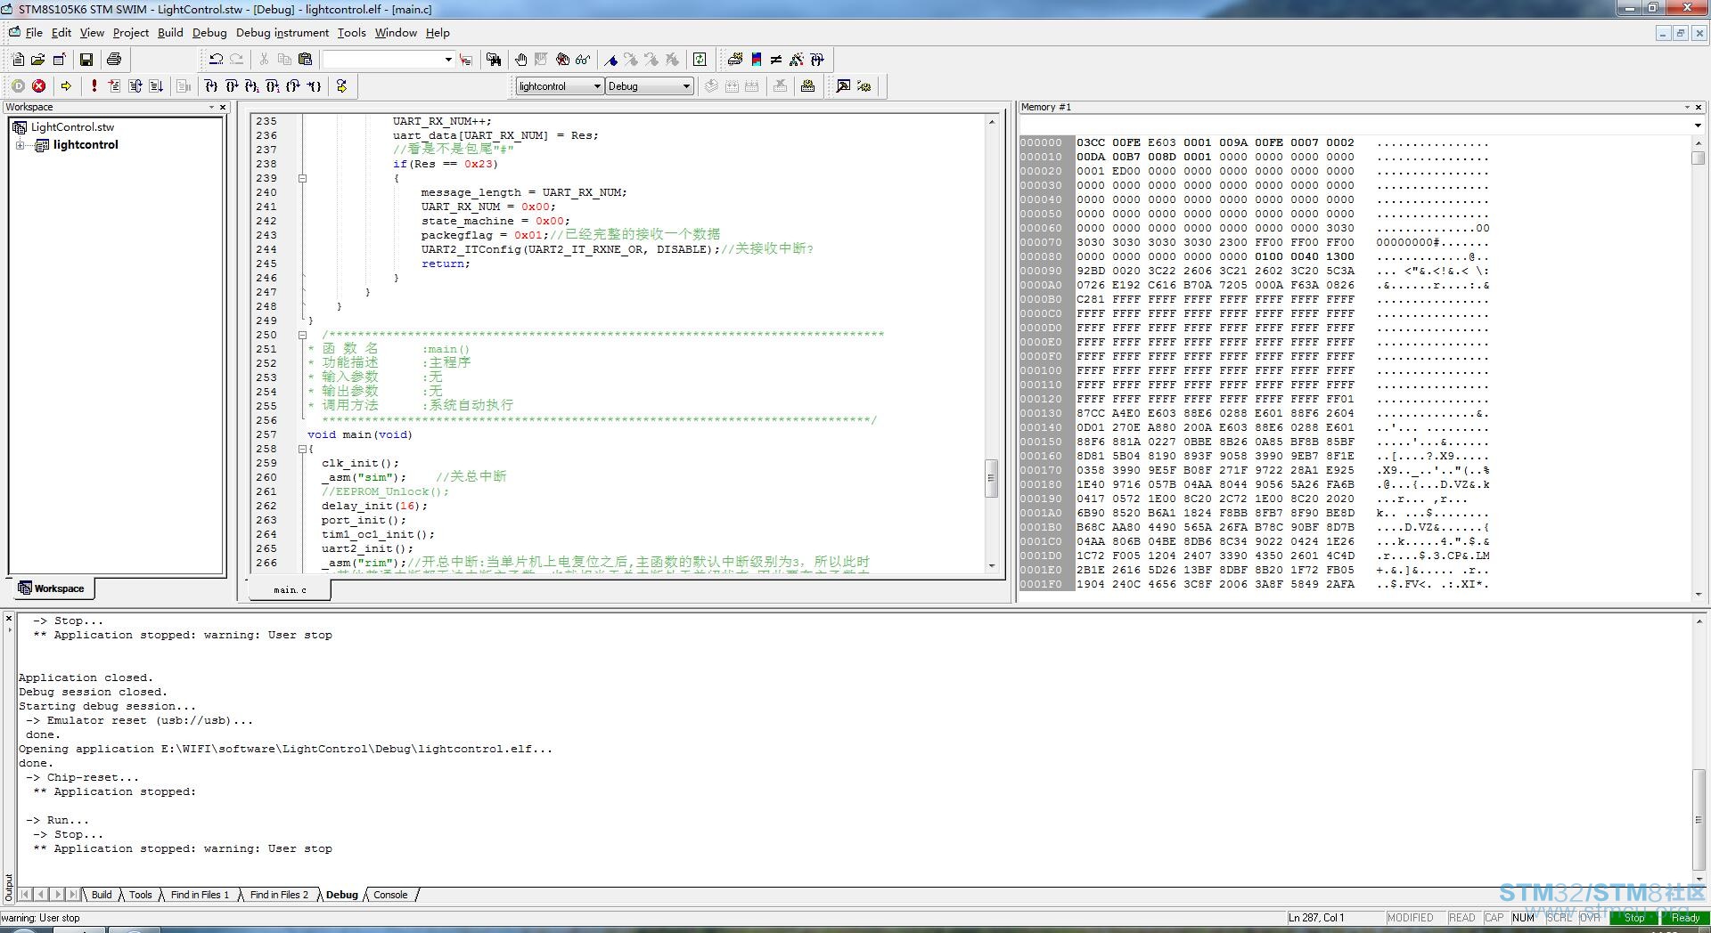Select the lightcontrol project tree item
This screenshot has height=933, width=1711.
pyautogui.click(x=86, y=145)
